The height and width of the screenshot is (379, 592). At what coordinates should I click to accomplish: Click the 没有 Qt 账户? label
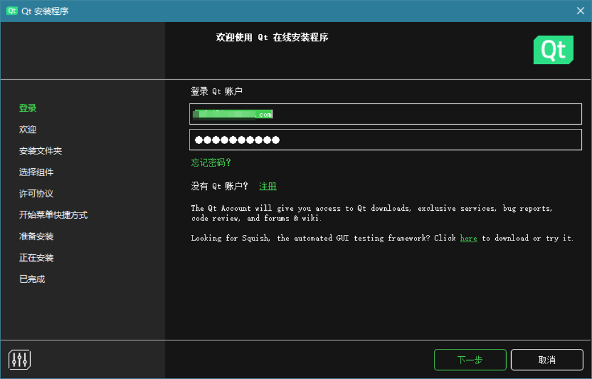pyautogui.click(x=219, y=186)
